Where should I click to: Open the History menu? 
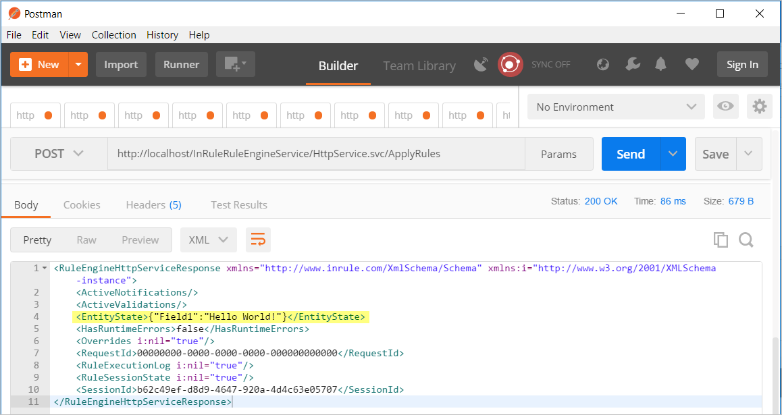click(x=162, y=34)
